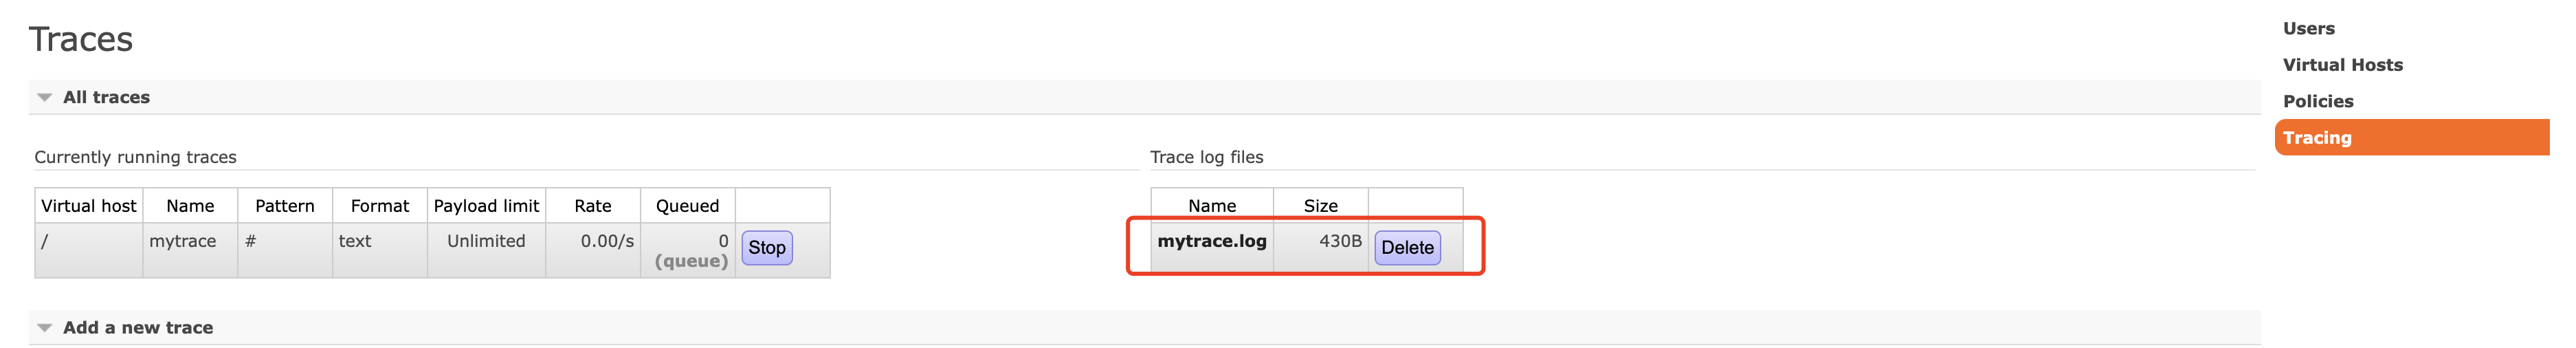Click the Pattern column header

(284, 206)
